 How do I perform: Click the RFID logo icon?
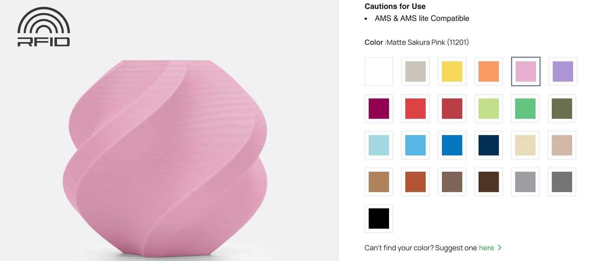44,27
